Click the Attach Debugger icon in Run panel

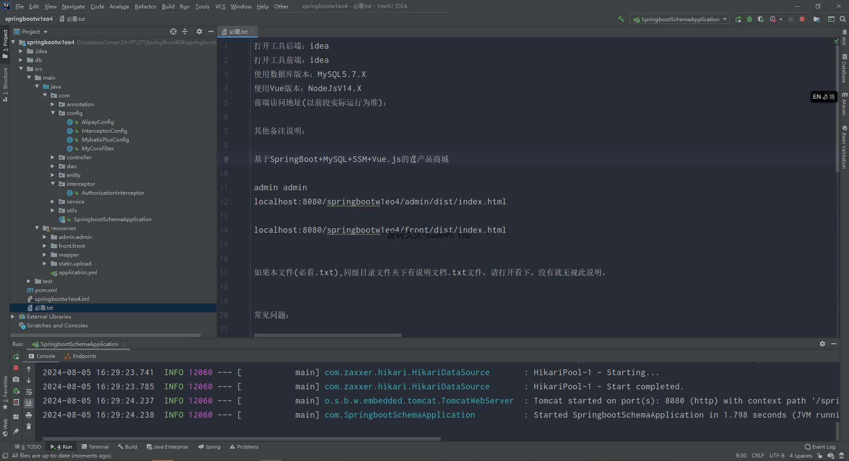click(x=16, y=391)
